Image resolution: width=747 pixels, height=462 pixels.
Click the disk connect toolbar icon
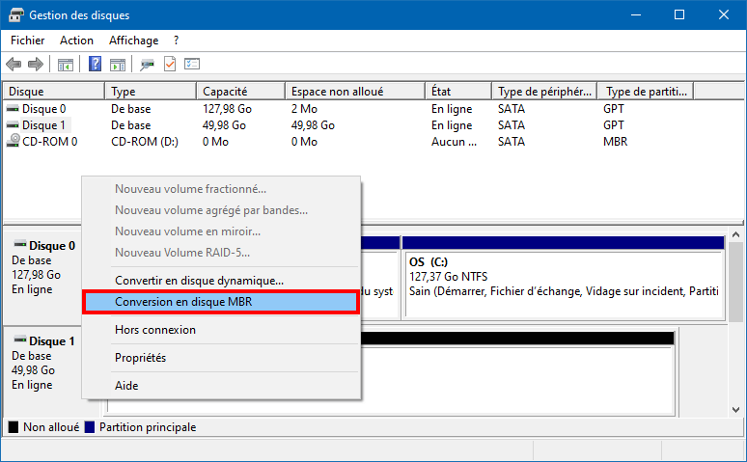pyautogui.click(x=147, y=65)
